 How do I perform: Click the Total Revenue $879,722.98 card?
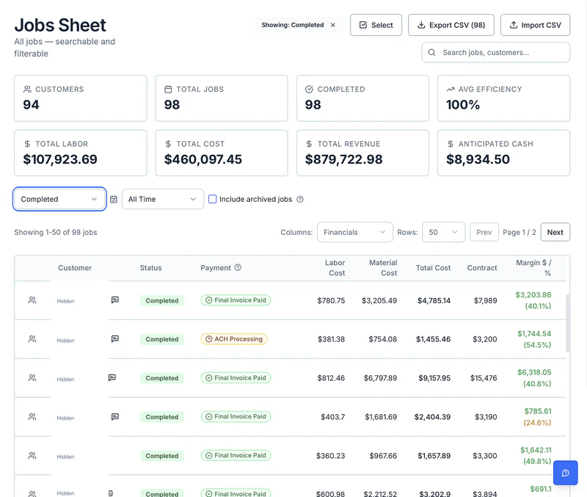click(362, 153)
